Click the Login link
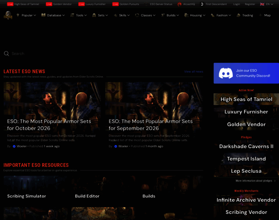Screen dimensions: 279x220 click(236, 4)
